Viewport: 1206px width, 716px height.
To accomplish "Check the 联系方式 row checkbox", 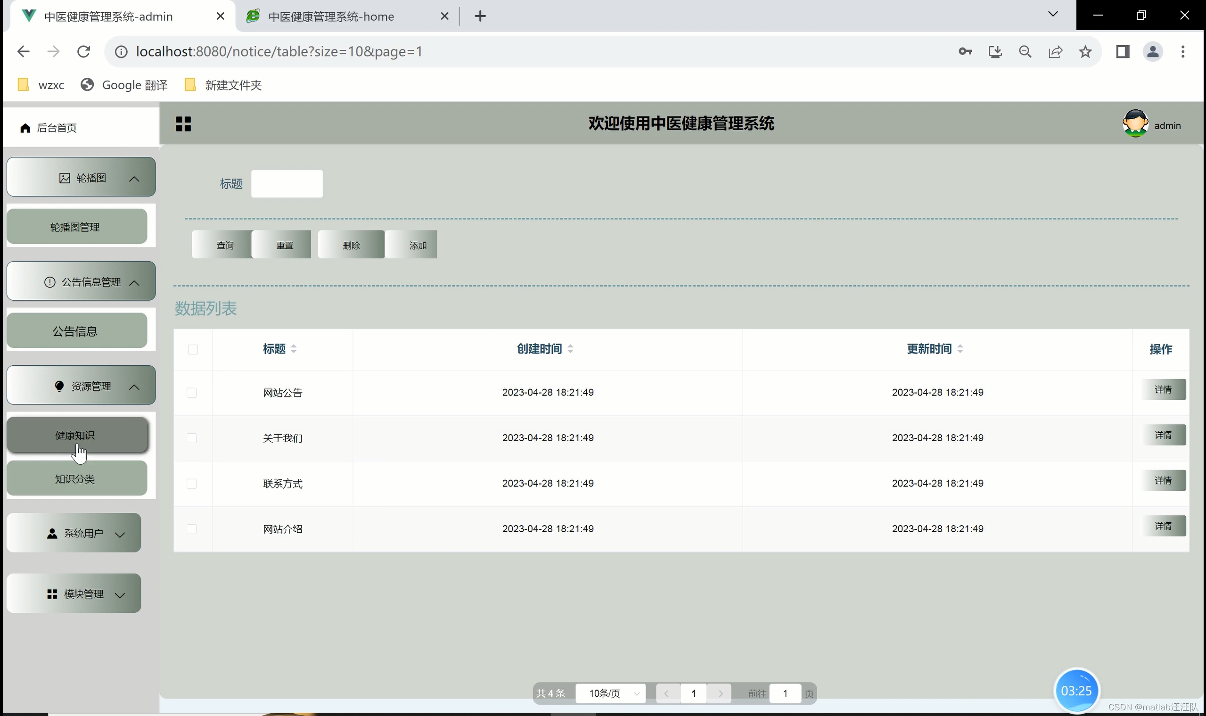I will tap(191, 484).
